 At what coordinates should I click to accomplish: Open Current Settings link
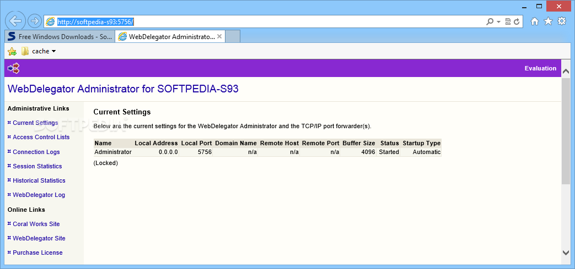point(35,123)
